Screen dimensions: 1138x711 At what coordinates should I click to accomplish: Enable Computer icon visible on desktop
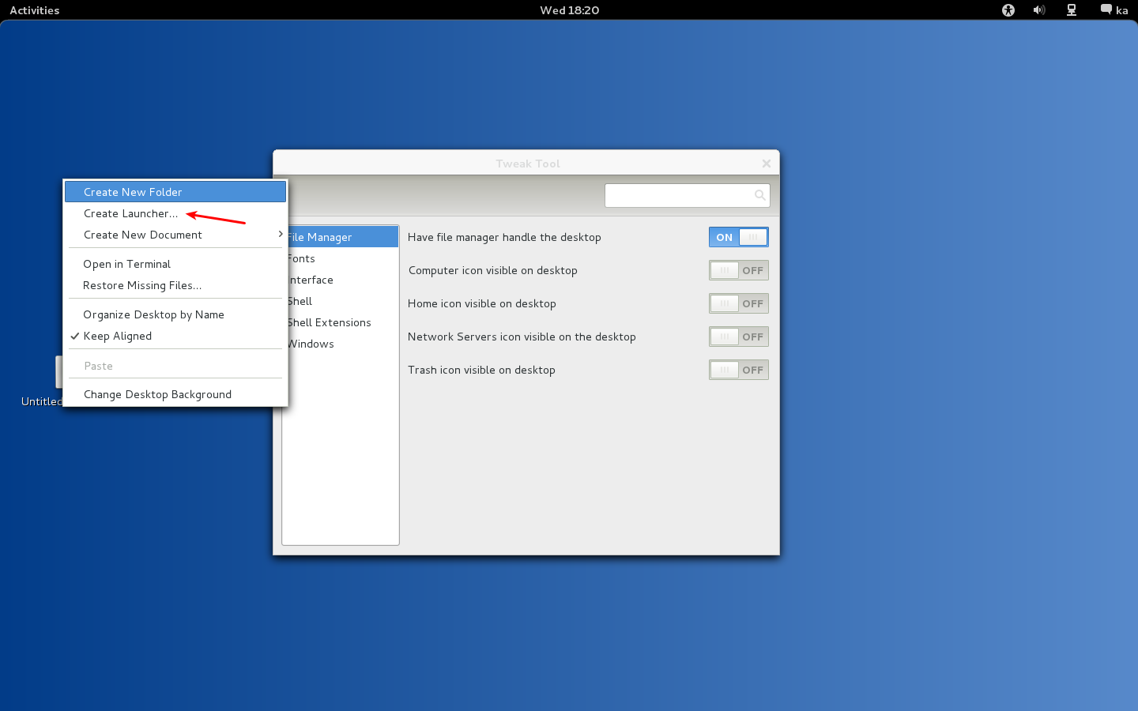coord(738,270)
